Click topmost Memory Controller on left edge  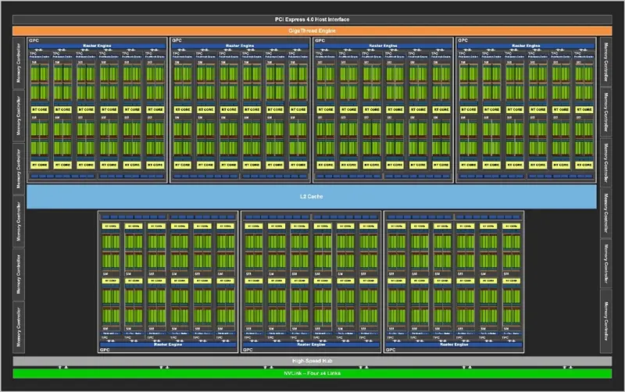(x=18, y=62)
